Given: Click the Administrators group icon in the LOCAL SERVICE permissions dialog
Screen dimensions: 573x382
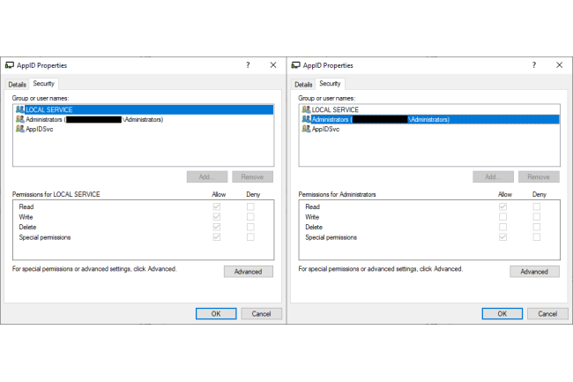Looking at the screenshot, I should pyautogui.click(x=19, y=119).
